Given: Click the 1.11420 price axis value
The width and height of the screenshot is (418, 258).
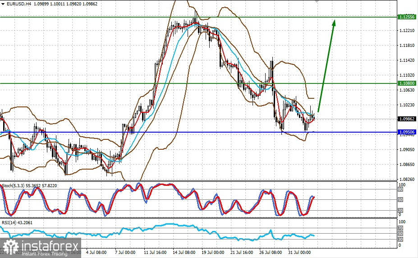Looking at the screenshot, I should 407,60.
